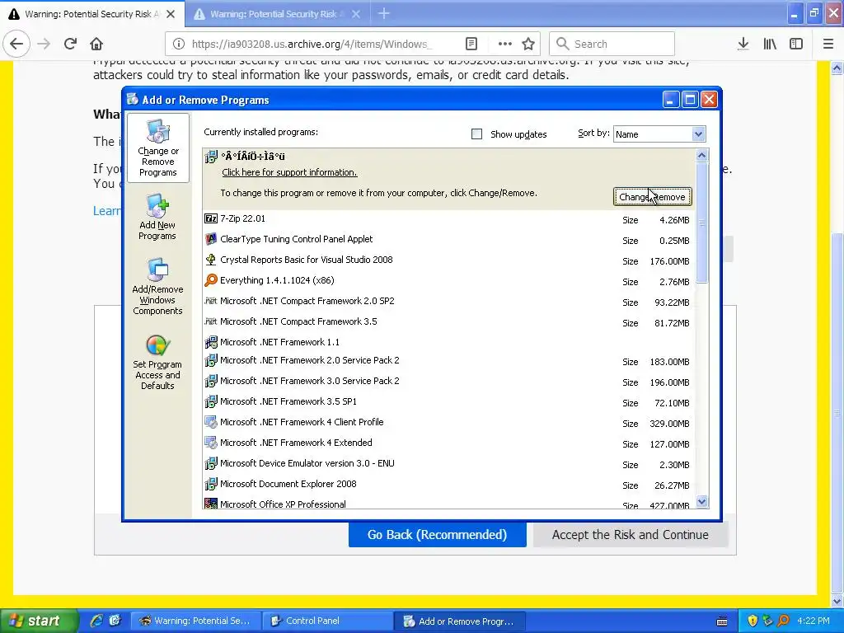Click Firefox Back arrow button

point(16,44)
